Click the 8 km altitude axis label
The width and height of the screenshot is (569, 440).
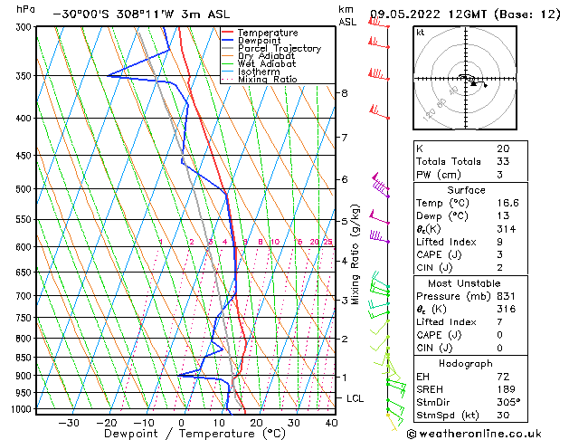click(345, 93)
